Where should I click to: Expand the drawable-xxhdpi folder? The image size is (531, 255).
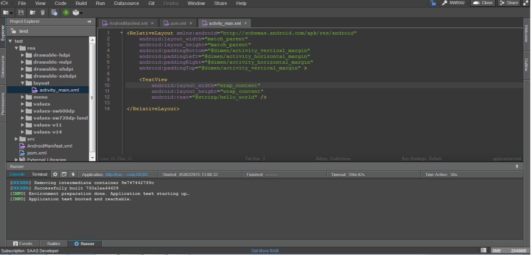point(23,76)
